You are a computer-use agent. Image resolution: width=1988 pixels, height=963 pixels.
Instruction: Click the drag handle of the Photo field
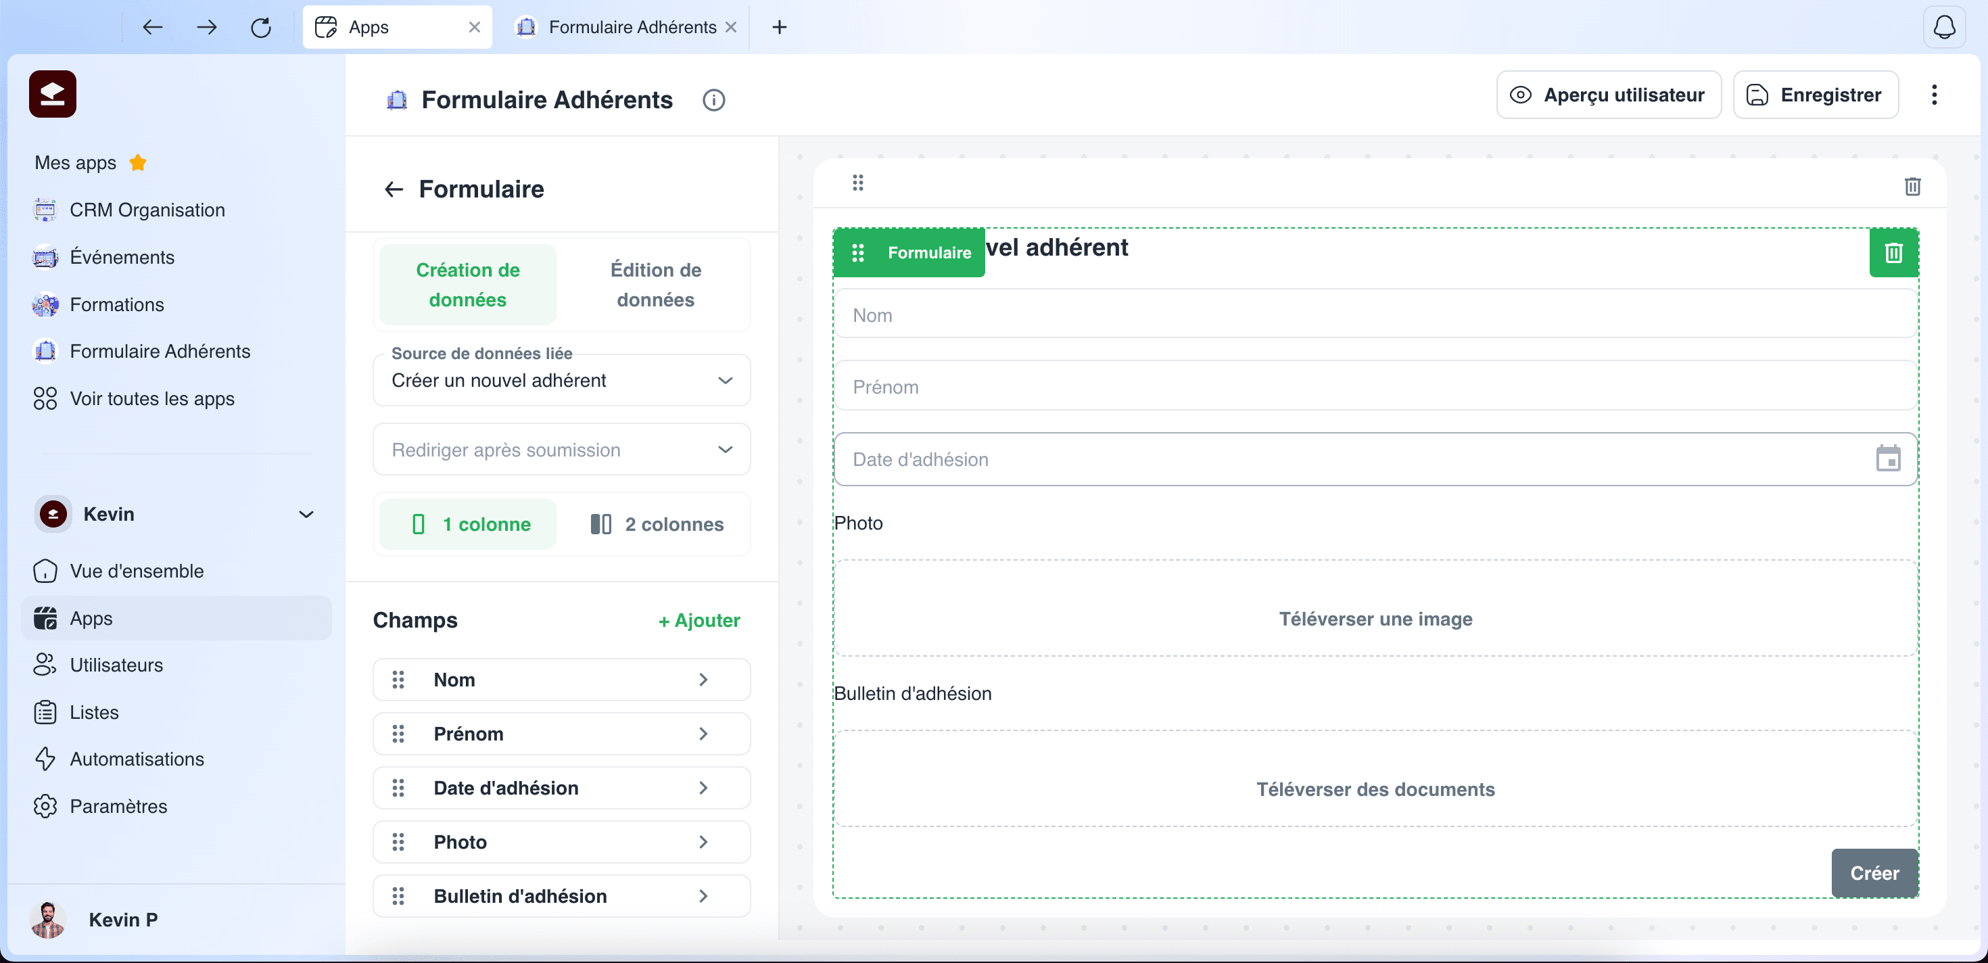pos(398,842)
